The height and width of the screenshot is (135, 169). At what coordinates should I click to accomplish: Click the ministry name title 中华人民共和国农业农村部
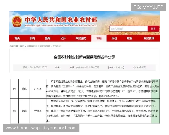coord(61,20)
